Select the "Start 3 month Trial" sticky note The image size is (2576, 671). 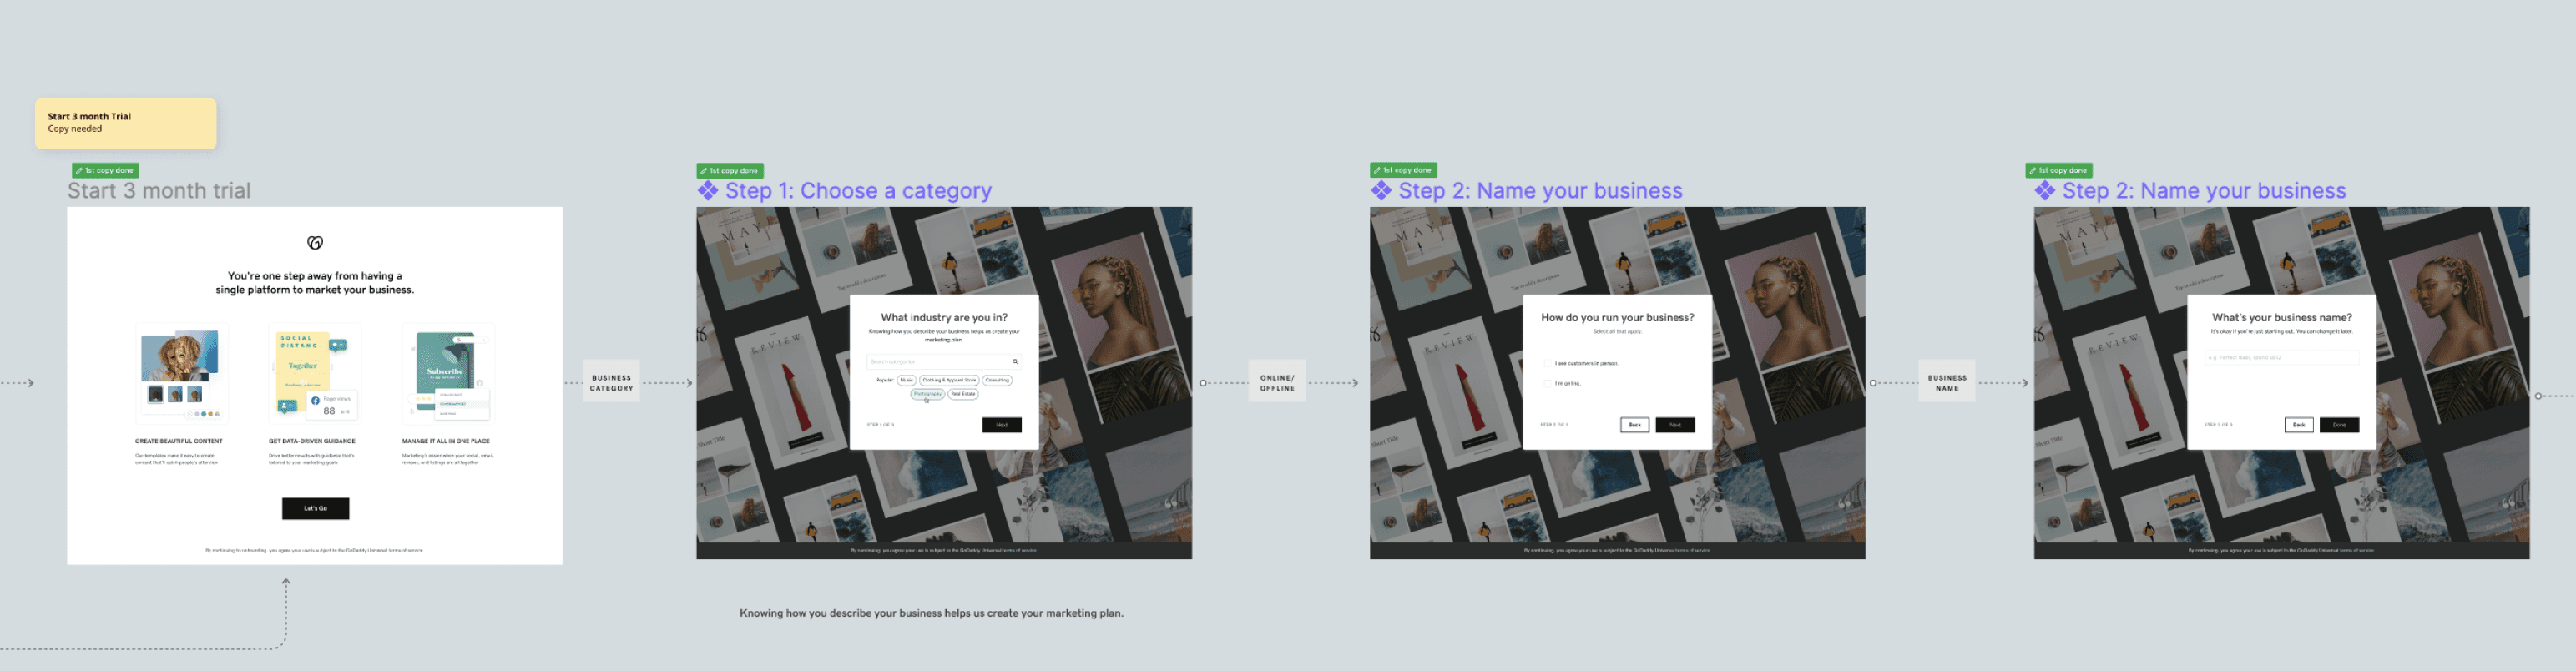126,124
